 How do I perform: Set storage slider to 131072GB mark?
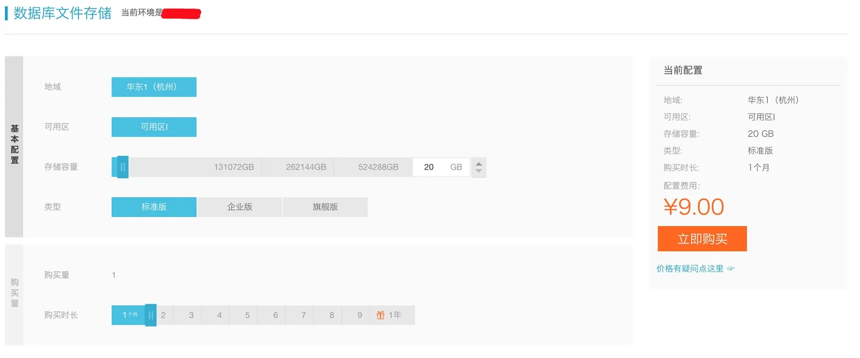(233, 167)
